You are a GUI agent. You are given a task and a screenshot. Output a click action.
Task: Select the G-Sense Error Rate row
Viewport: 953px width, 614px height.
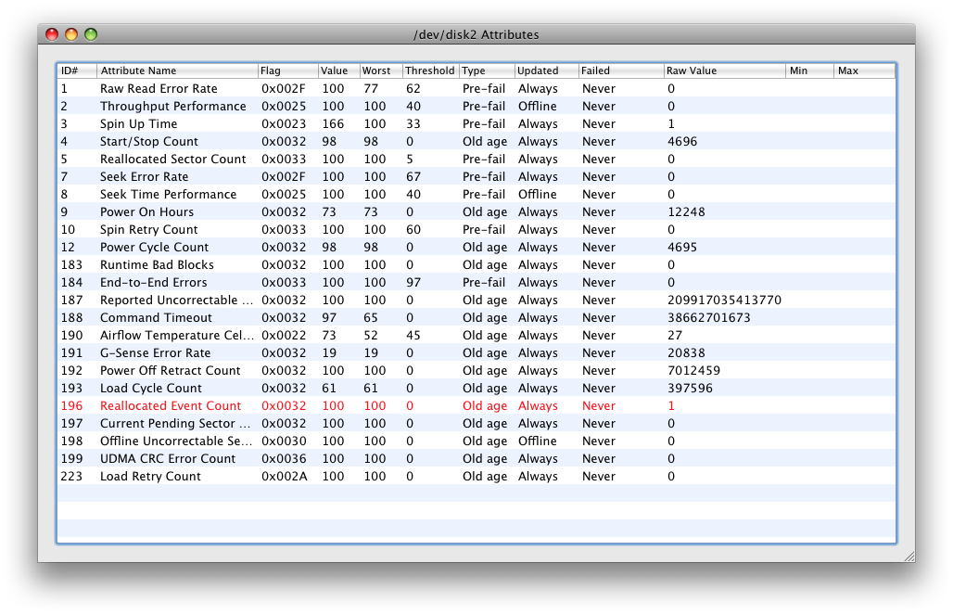point(476,353)
